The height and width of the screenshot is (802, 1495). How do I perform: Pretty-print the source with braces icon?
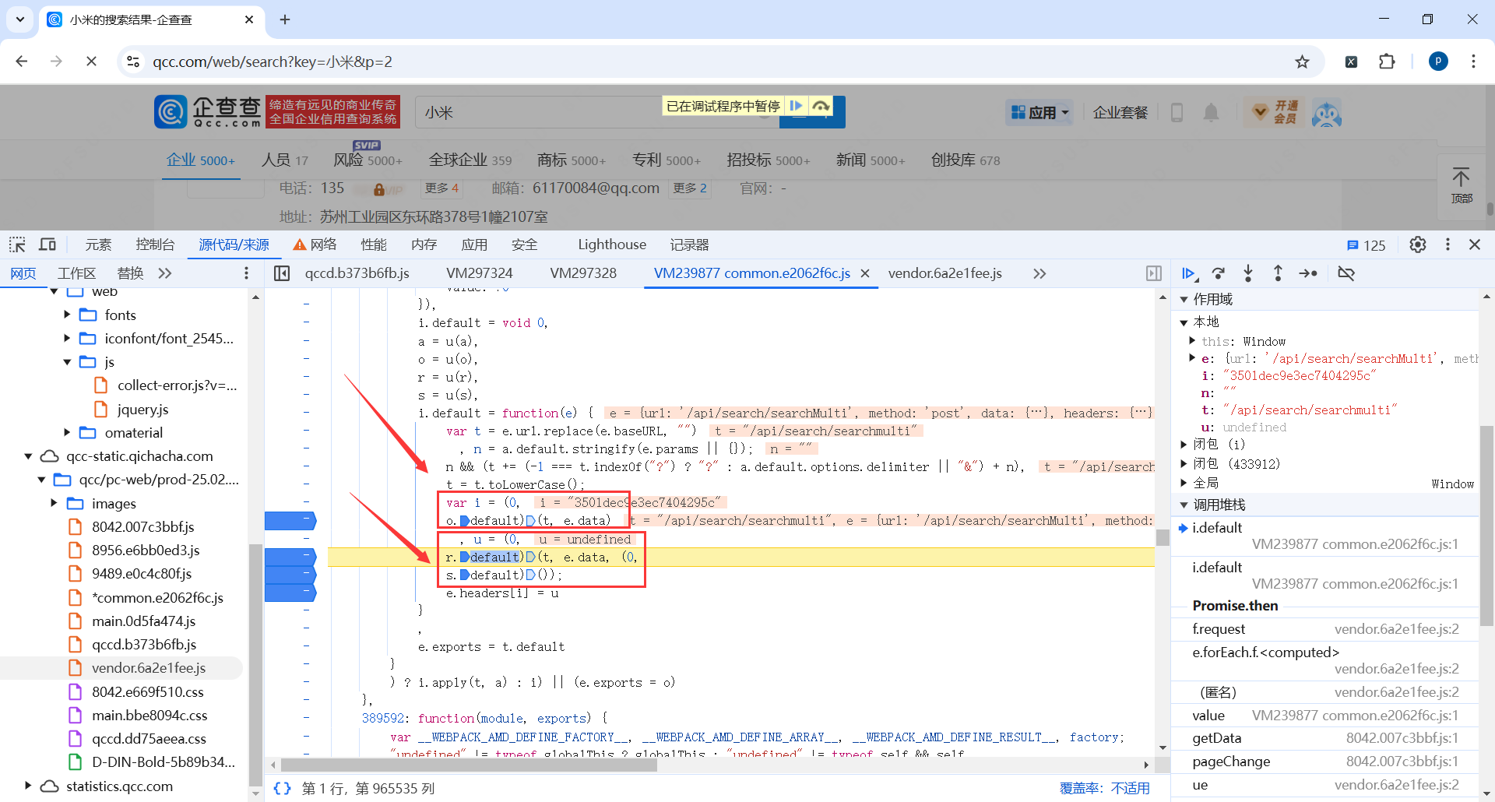point(282,789)
